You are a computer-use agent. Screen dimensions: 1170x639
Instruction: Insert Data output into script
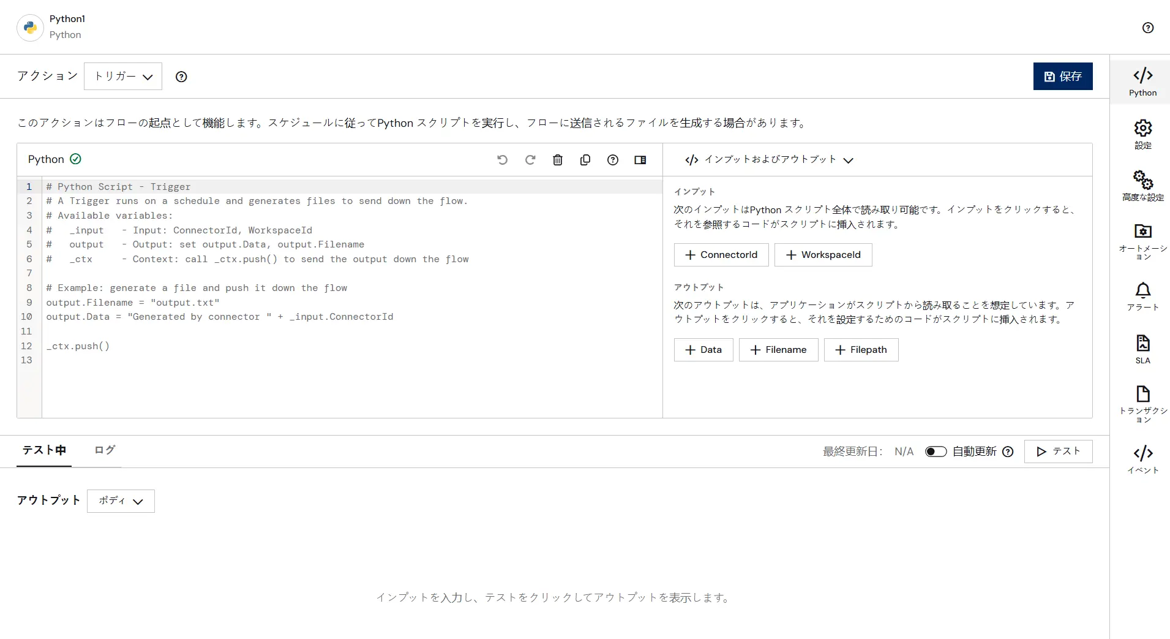pyautogui.click(x=703, y=350)
